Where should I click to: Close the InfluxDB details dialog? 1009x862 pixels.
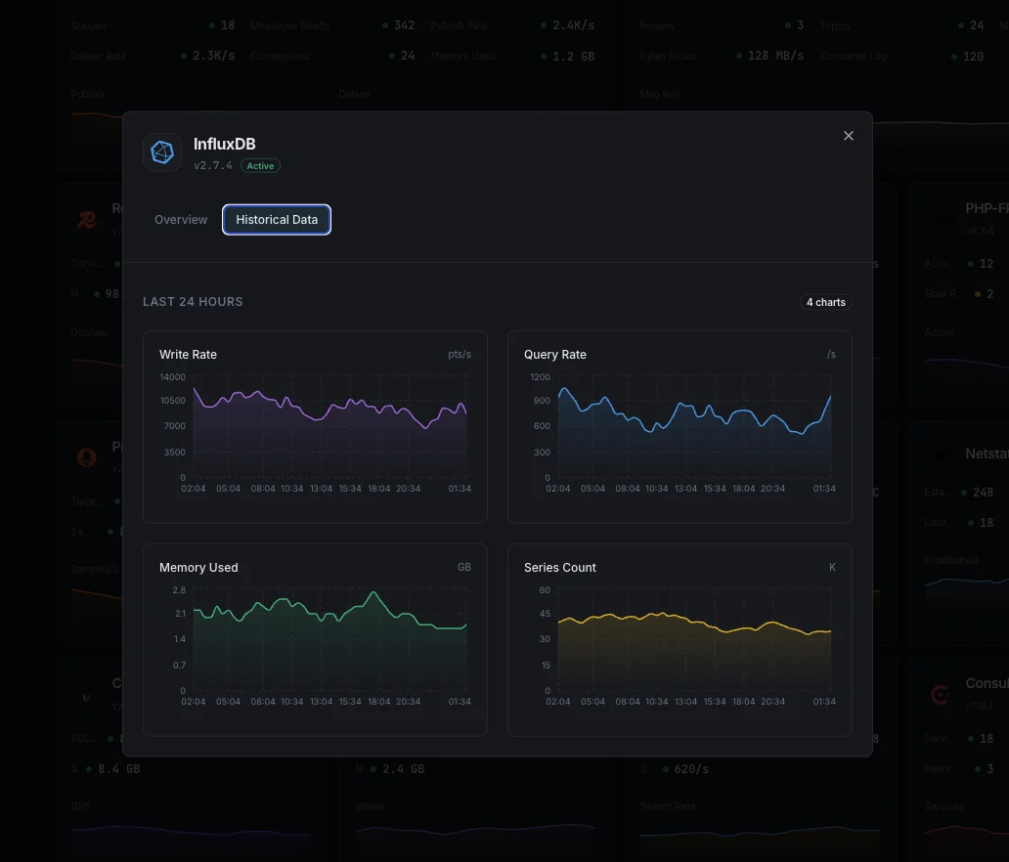point(848,136)
